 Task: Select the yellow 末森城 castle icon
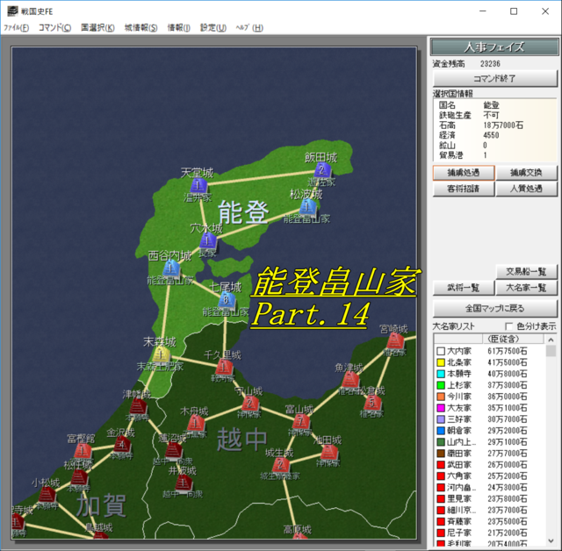coord(161,354)
